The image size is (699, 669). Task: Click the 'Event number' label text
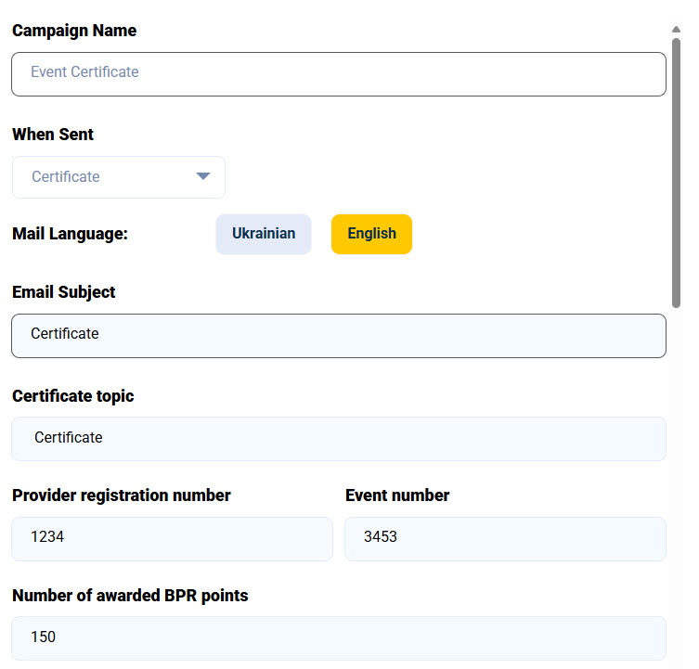pos(397,495)
